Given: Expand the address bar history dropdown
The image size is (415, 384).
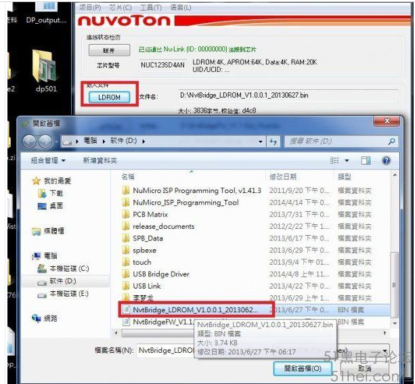Looking at the screenshot, I should (261, 142).
